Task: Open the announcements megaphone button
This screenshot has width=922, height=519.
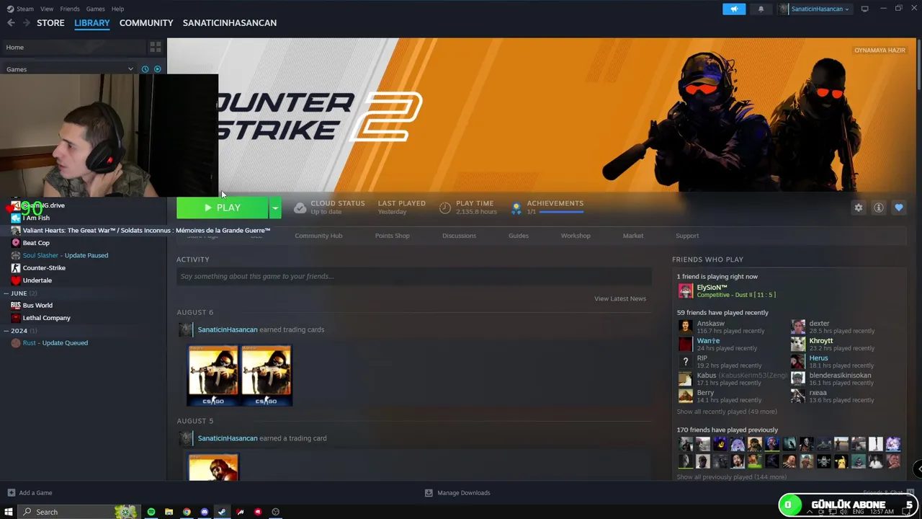Action: click(x=734, y=9)
